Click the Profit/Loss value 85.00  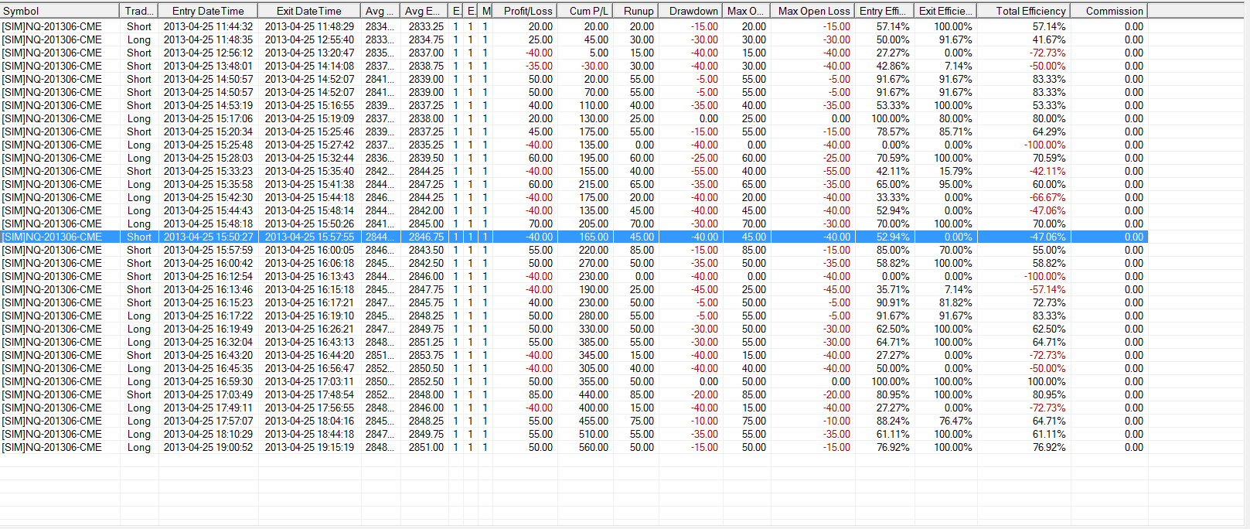pos(540,394)
